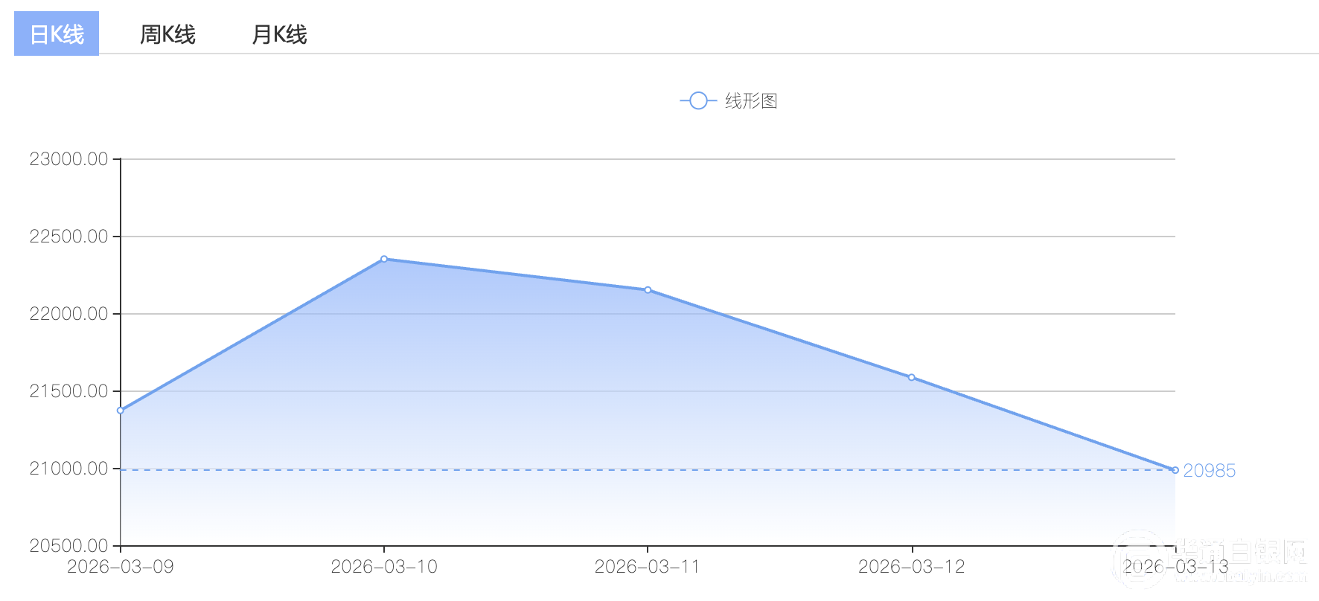Select the 日K线 tab
Image resolution: width=1319 pixels, height=601 pixels.
pyautogui.click(x=57, y=34)
